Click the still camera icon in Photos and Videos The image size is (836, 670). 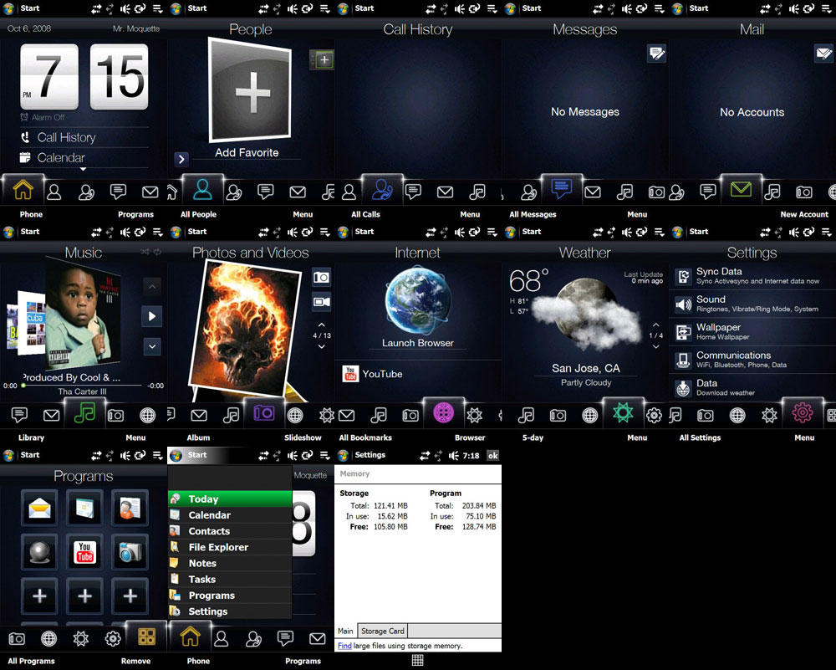point(321,277)
